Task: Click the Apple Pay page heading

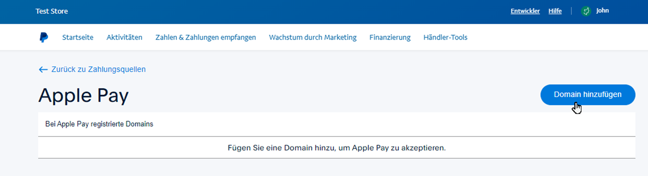Action: [x=83, y=95]
